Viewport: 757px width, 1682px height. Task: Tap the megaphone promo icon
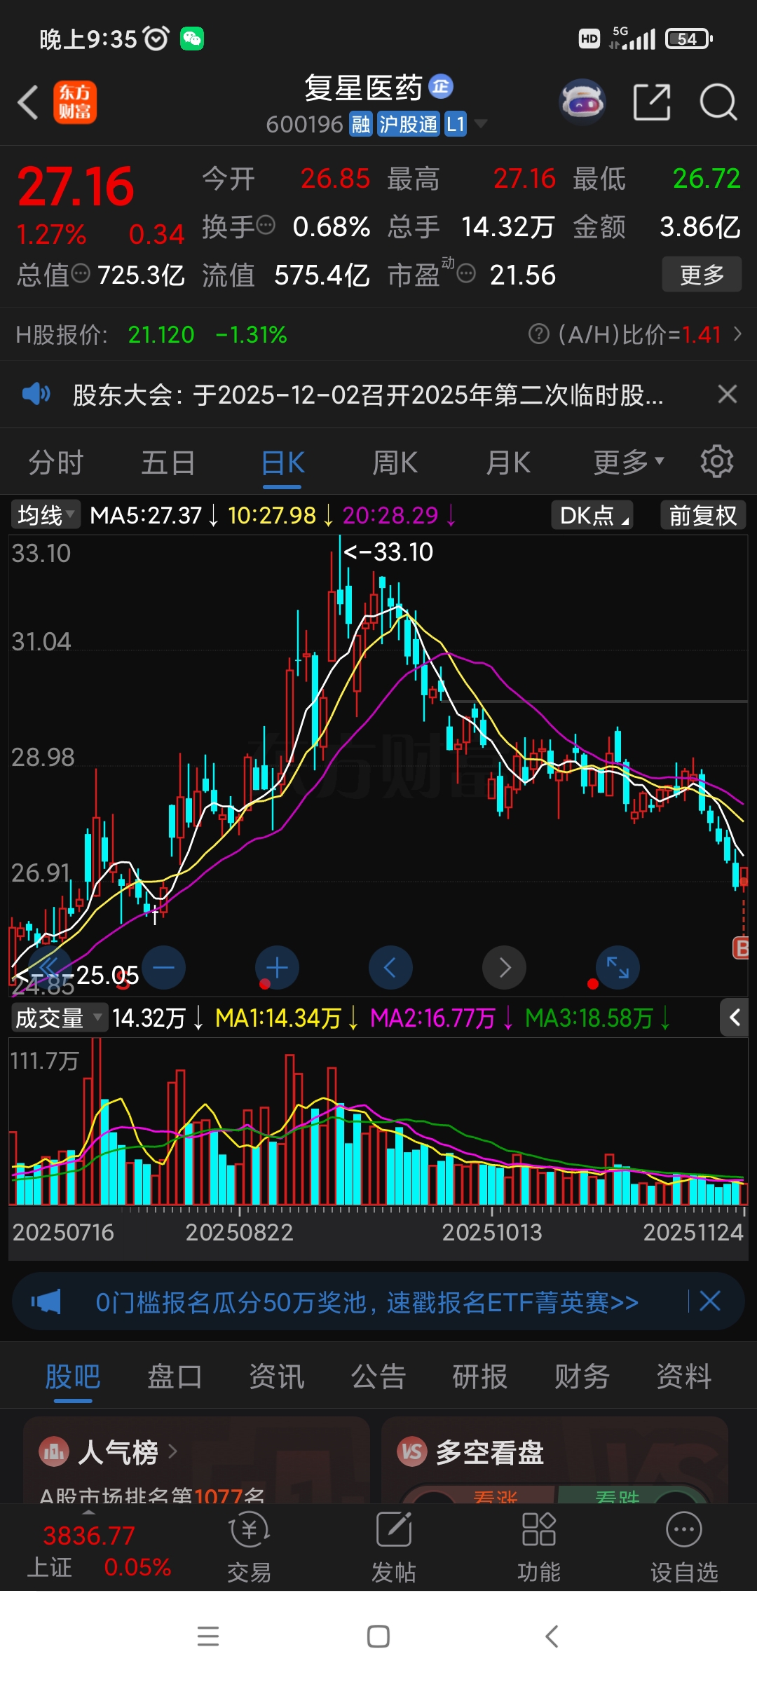(x=46, y=1302)
